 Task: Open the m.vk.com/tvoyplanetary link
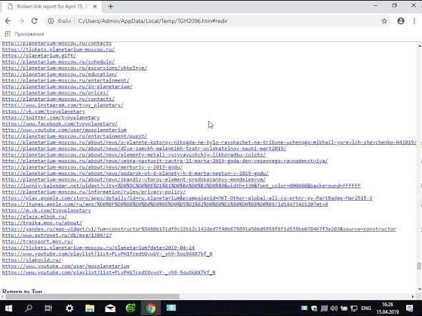pyautogui.click(x=47, y=211)
